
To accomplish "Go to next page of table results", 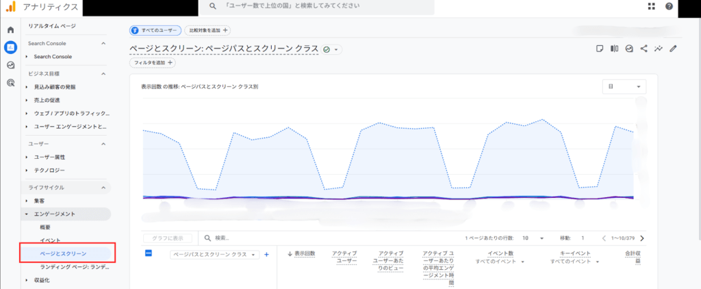I will coord(641,238).
